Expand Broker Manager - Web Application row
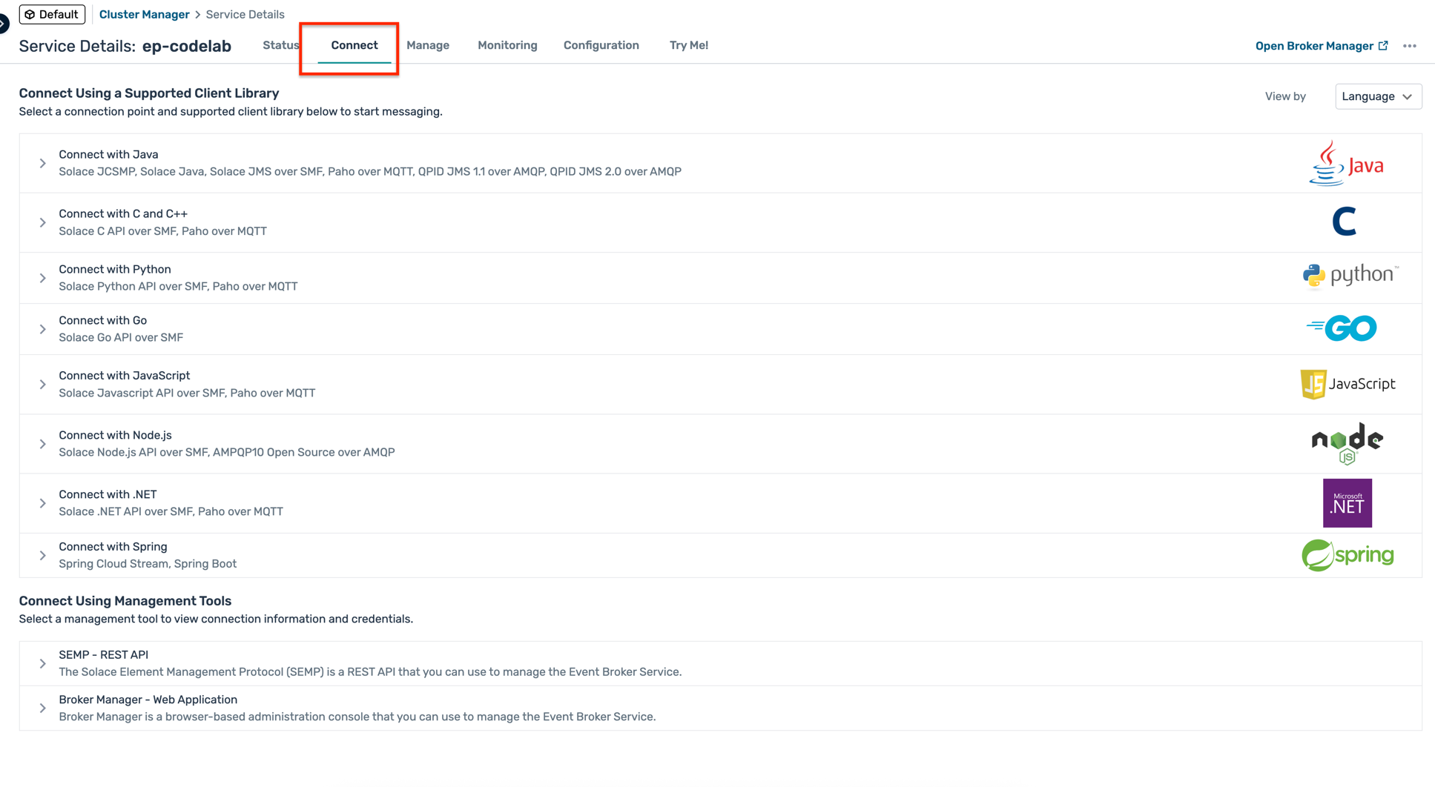 (43, 708)
